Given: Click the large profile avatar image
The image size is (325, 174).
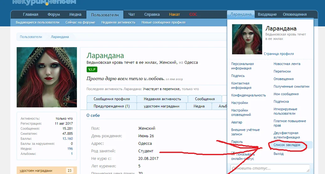Looking at the screenshot, I should click(47, 77).
